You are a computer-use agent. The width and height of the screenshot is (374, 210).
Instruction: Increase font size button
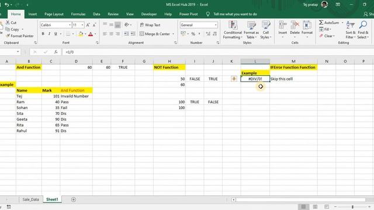point(88,24)
